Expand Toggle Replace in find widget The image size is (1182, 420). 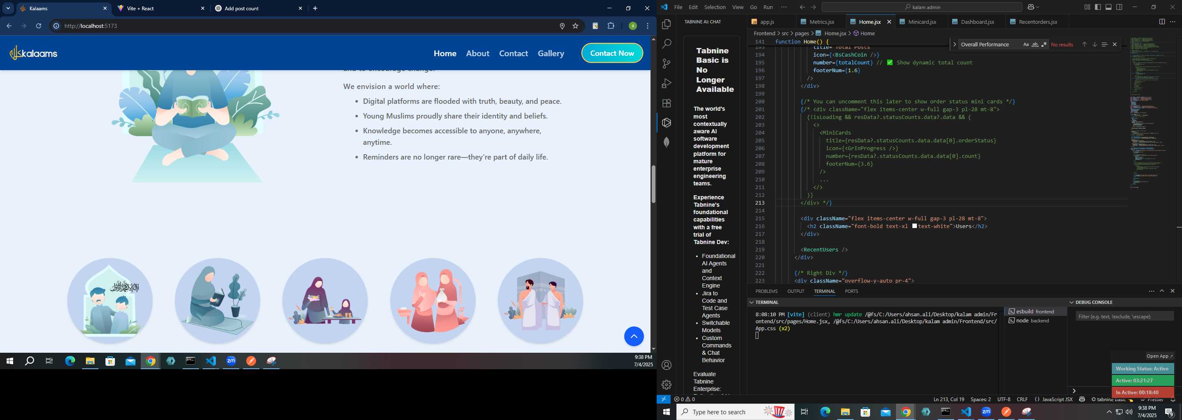(x=954, y=44)
